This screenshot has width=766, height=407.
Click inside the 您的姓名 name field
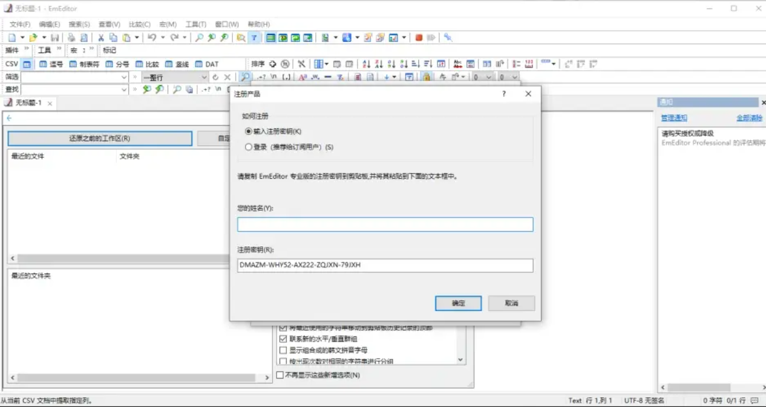[x=385, y=224]
